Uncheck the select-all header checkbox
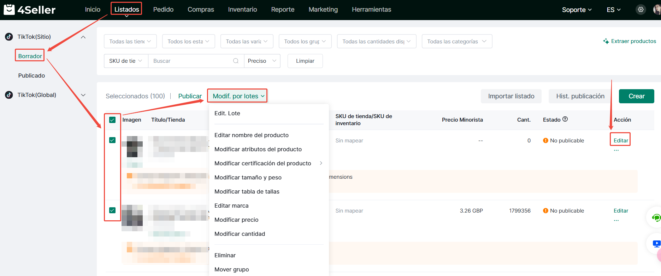The image size is (661, 276). point(112,120)
